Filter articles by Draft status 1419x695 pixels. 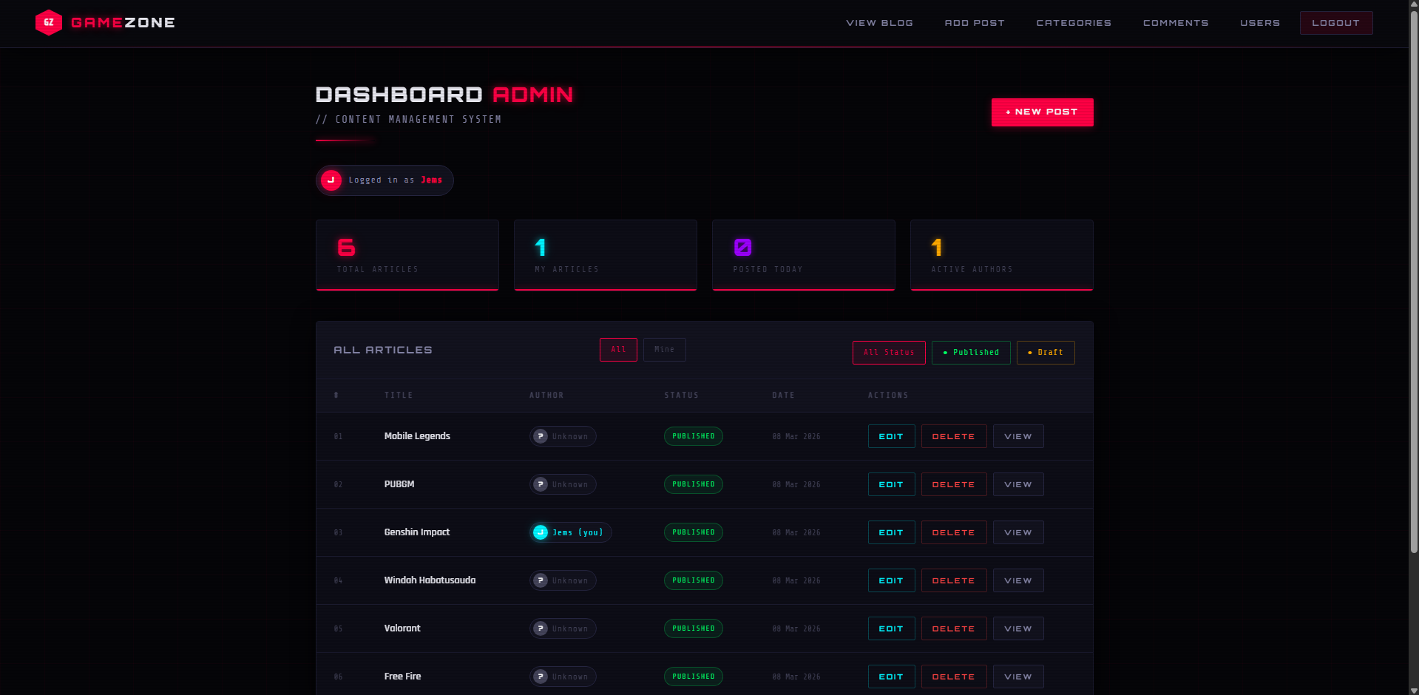point(1046,353)
